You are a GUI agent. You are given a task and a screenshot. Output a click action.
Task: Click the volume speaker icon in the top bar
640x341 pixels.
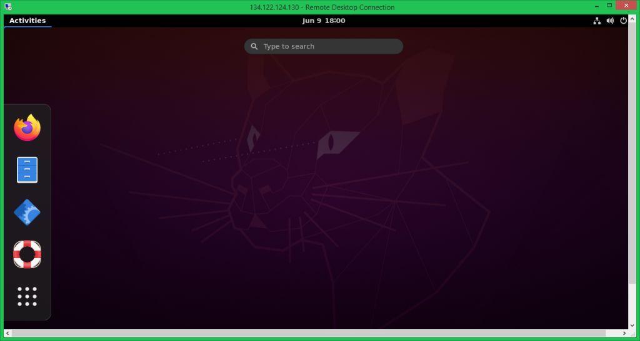[610, 21]
